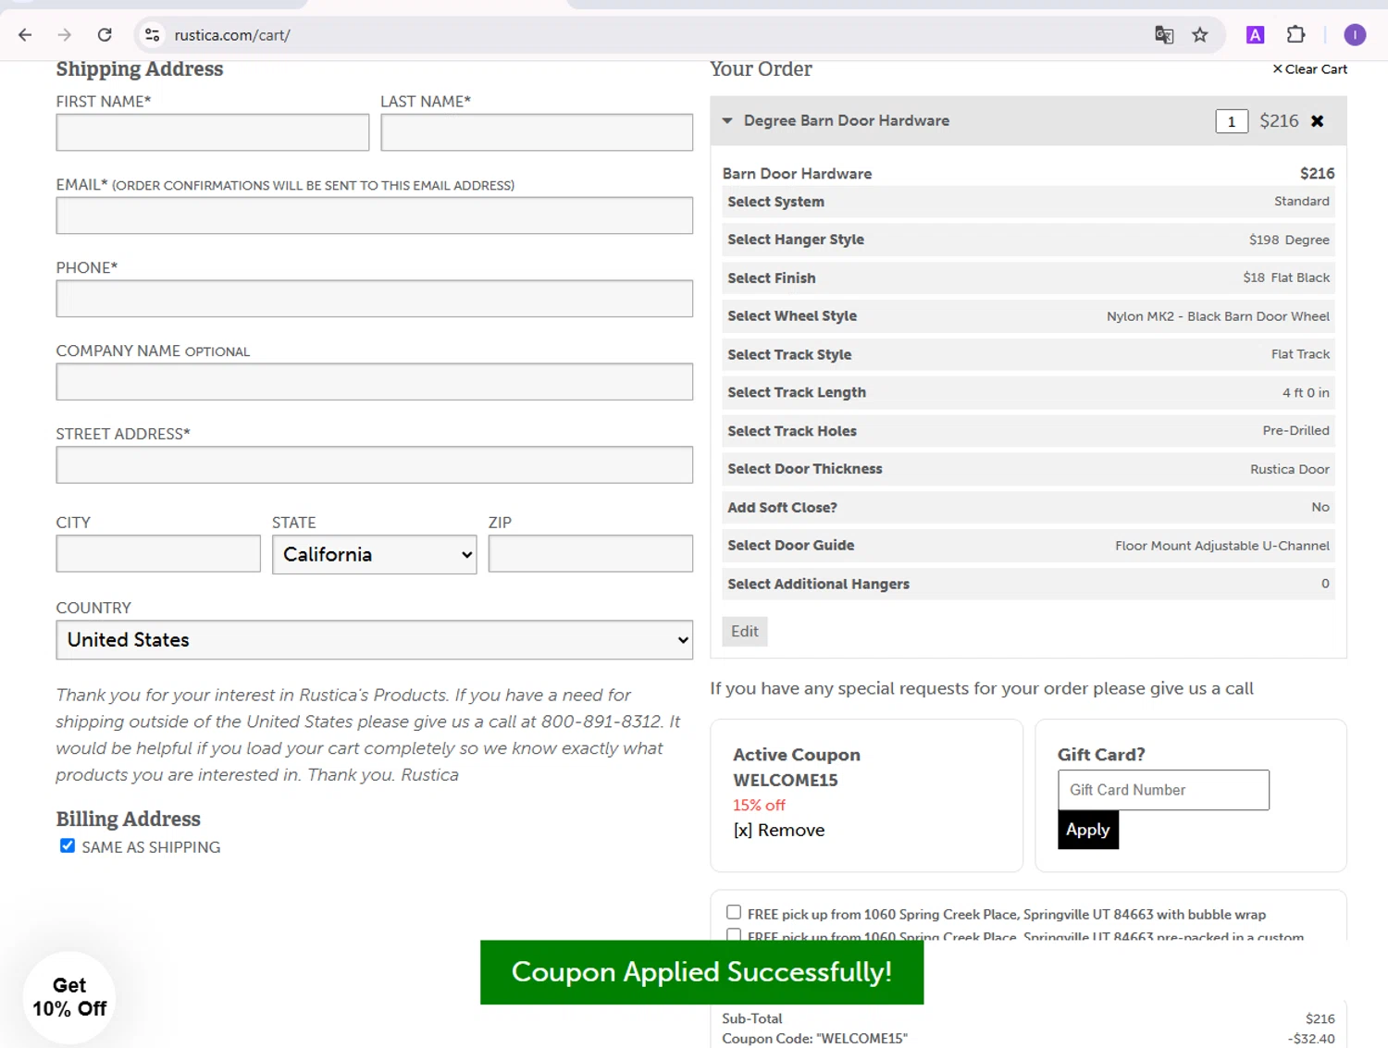Uncheck Same As Shipping checkbox
This screenshot has height=1048, width=1388.
[x=68, y=845]
